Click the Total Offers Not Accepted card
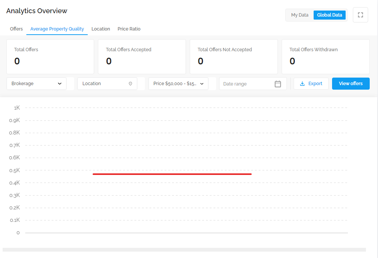This screenshot has height=258, width=378. tap(234, 56)
